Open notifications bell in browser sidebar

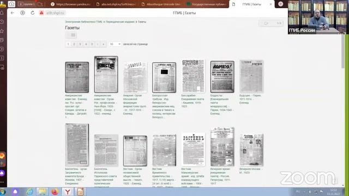2,13
